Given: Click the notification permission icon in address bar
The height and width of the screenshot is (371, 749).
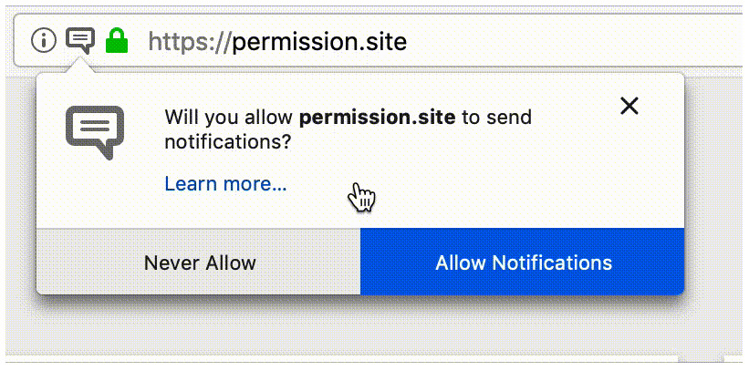Looking at the screenshot, I should tap(81, 39).
